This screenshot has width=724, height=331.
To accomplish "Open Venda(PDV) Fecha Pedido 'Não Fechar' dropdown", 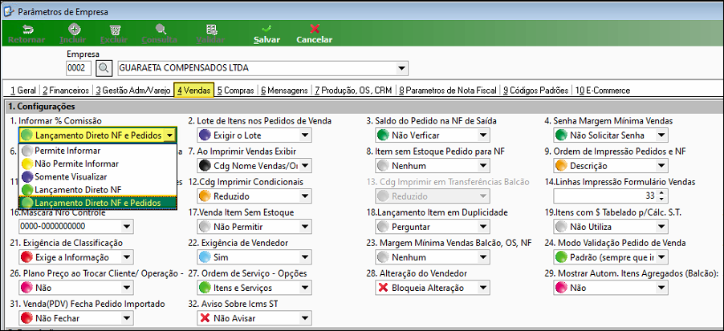I will [127, 318].
